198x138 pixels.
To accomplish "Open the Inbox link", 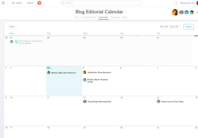I will 30,3.
